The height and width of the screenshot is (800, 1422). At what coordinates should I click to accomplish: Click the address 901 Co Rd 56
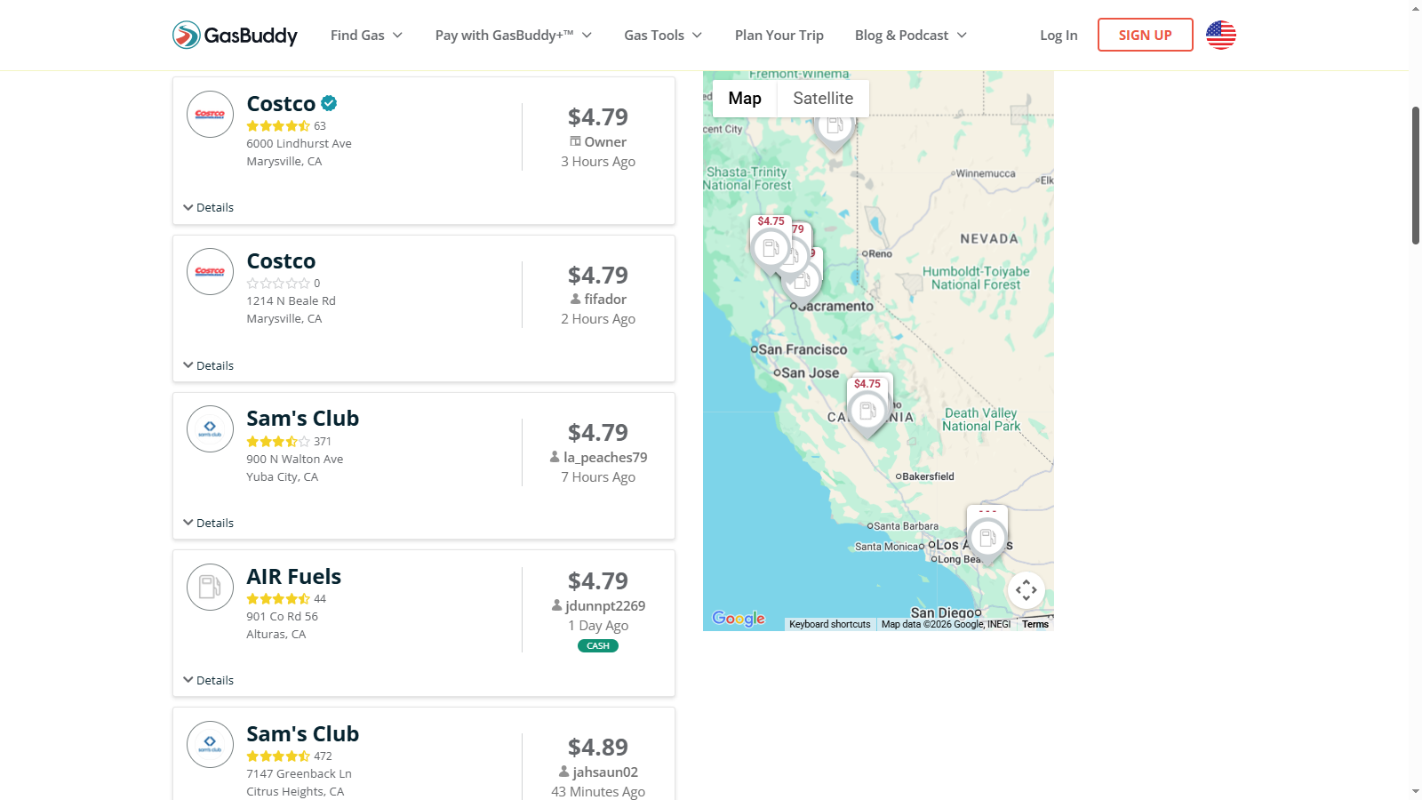tap(283, 617)
